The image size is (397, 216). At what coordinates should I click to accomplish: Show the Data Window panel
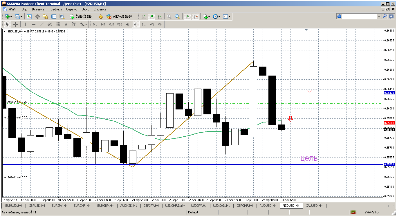click(37, 17)
